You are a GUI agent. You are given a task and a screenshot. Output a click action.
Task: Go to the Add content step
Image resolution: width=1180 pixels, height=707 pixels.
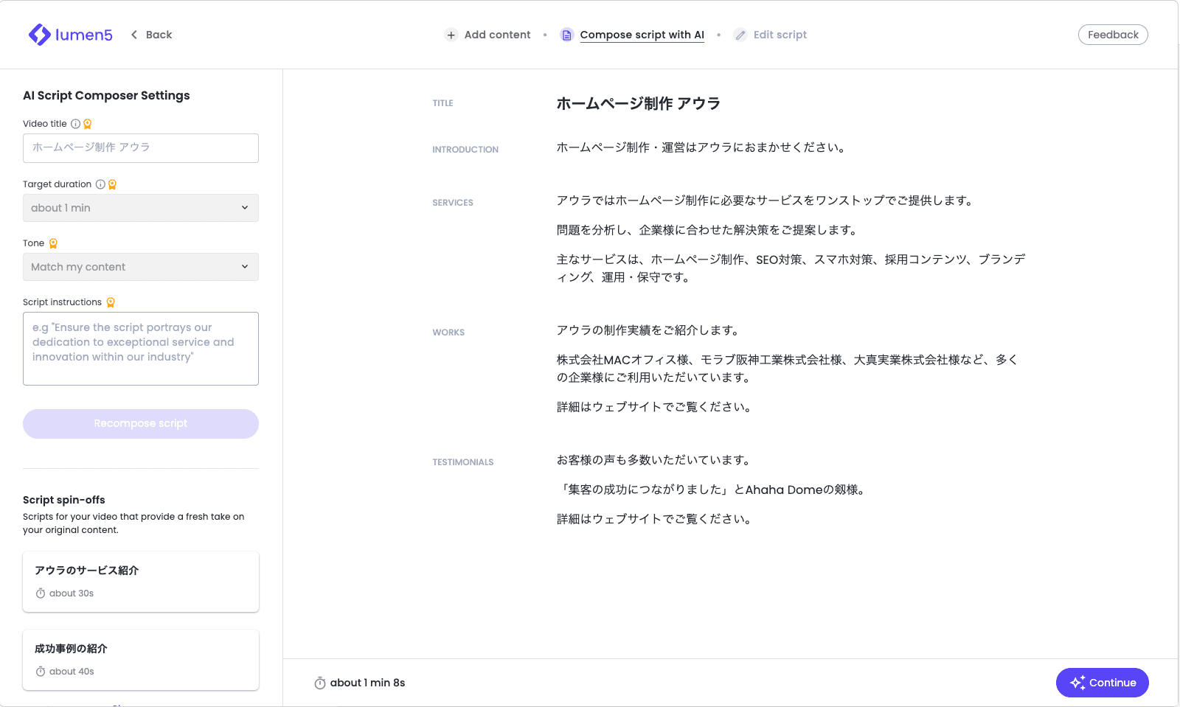pos(487,35)
